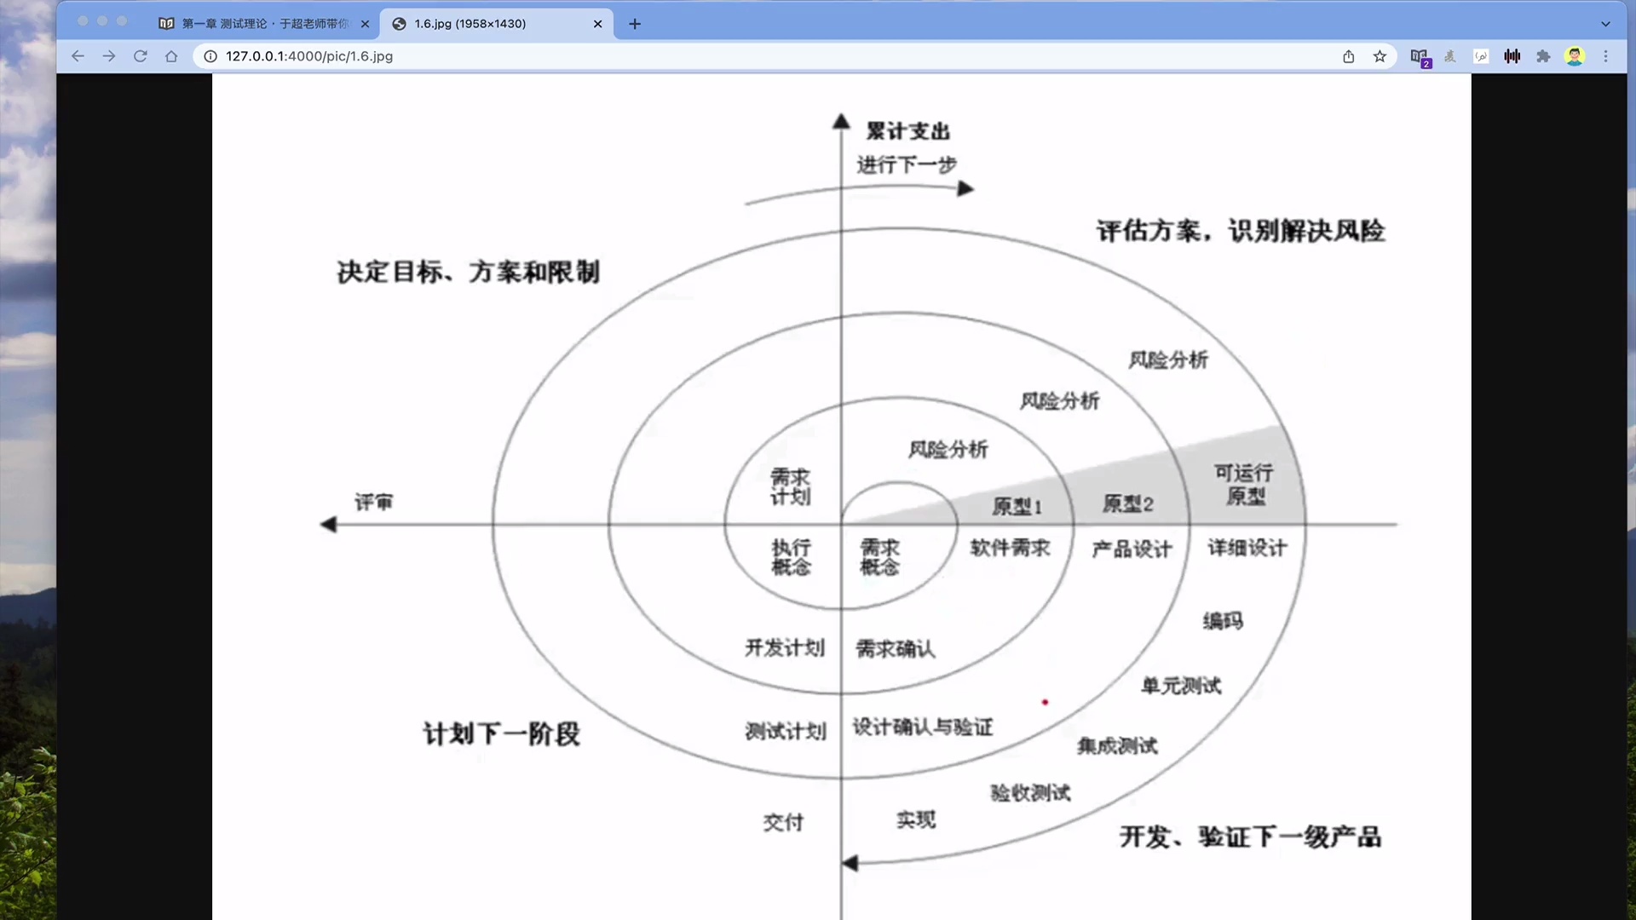
Task: Click the Forward navigation button
Action: [x=109, y=56]
